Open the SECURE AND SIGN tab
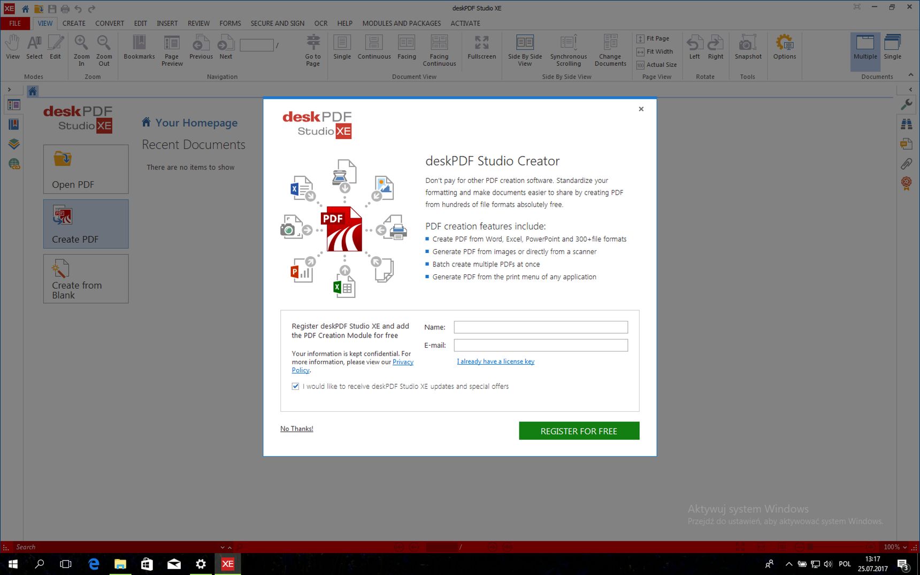This screenshot has width=920, height=575. pyautogui.click(x=277, y=23)
